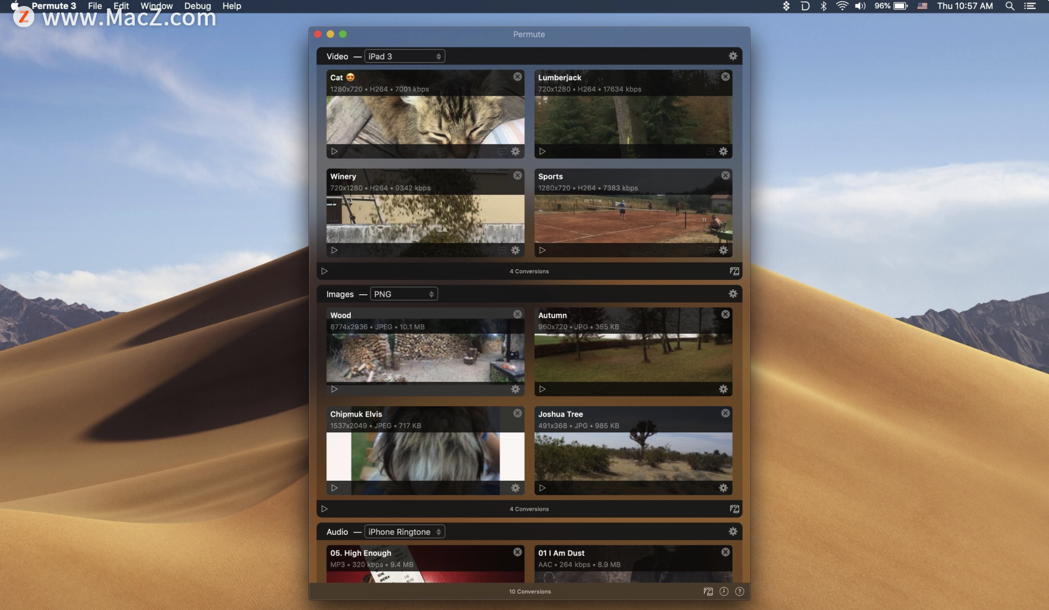1049x610 pixels.
Task: Open the iPad 3 video preset dropdown
Action: pyautogui.click(x=405, y=56)
